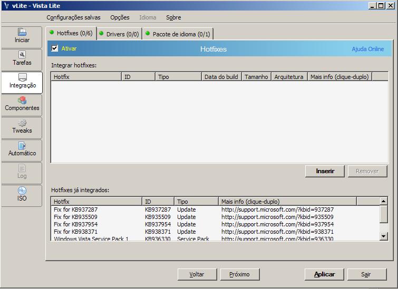Open the Tarefas sidebar section
Image resolution: width=398 pixels, height=289 pixels.
(22, 59)
